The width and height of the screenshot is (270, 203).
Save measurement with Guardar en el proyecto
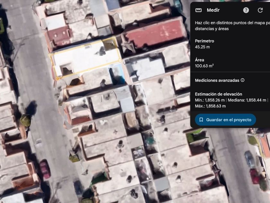click(x=225, y=120)
